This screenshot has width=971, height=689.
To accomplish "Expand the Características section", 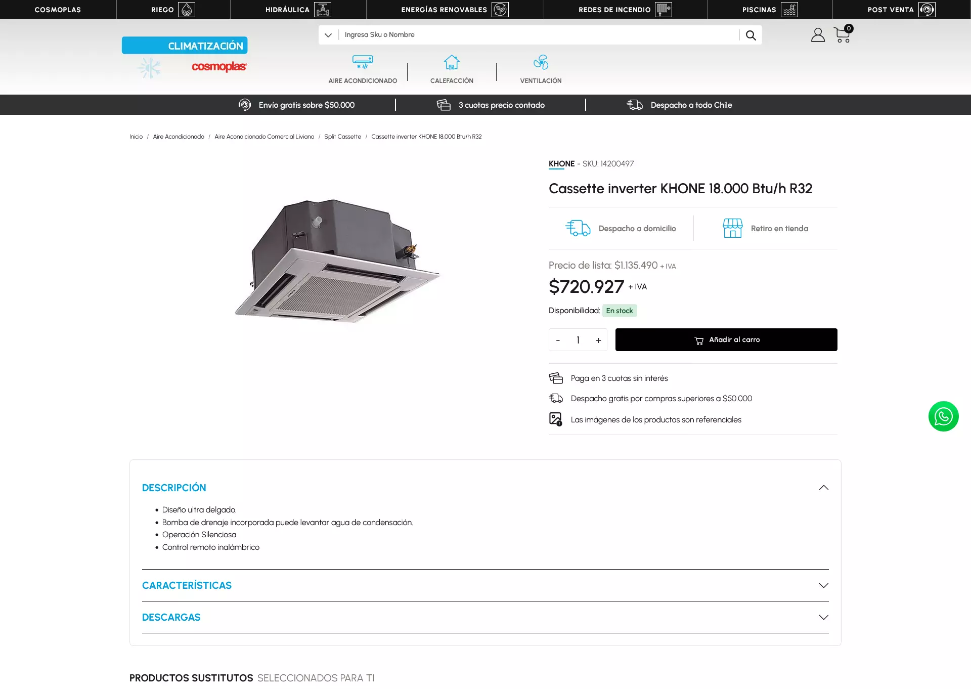I will 823,585.
